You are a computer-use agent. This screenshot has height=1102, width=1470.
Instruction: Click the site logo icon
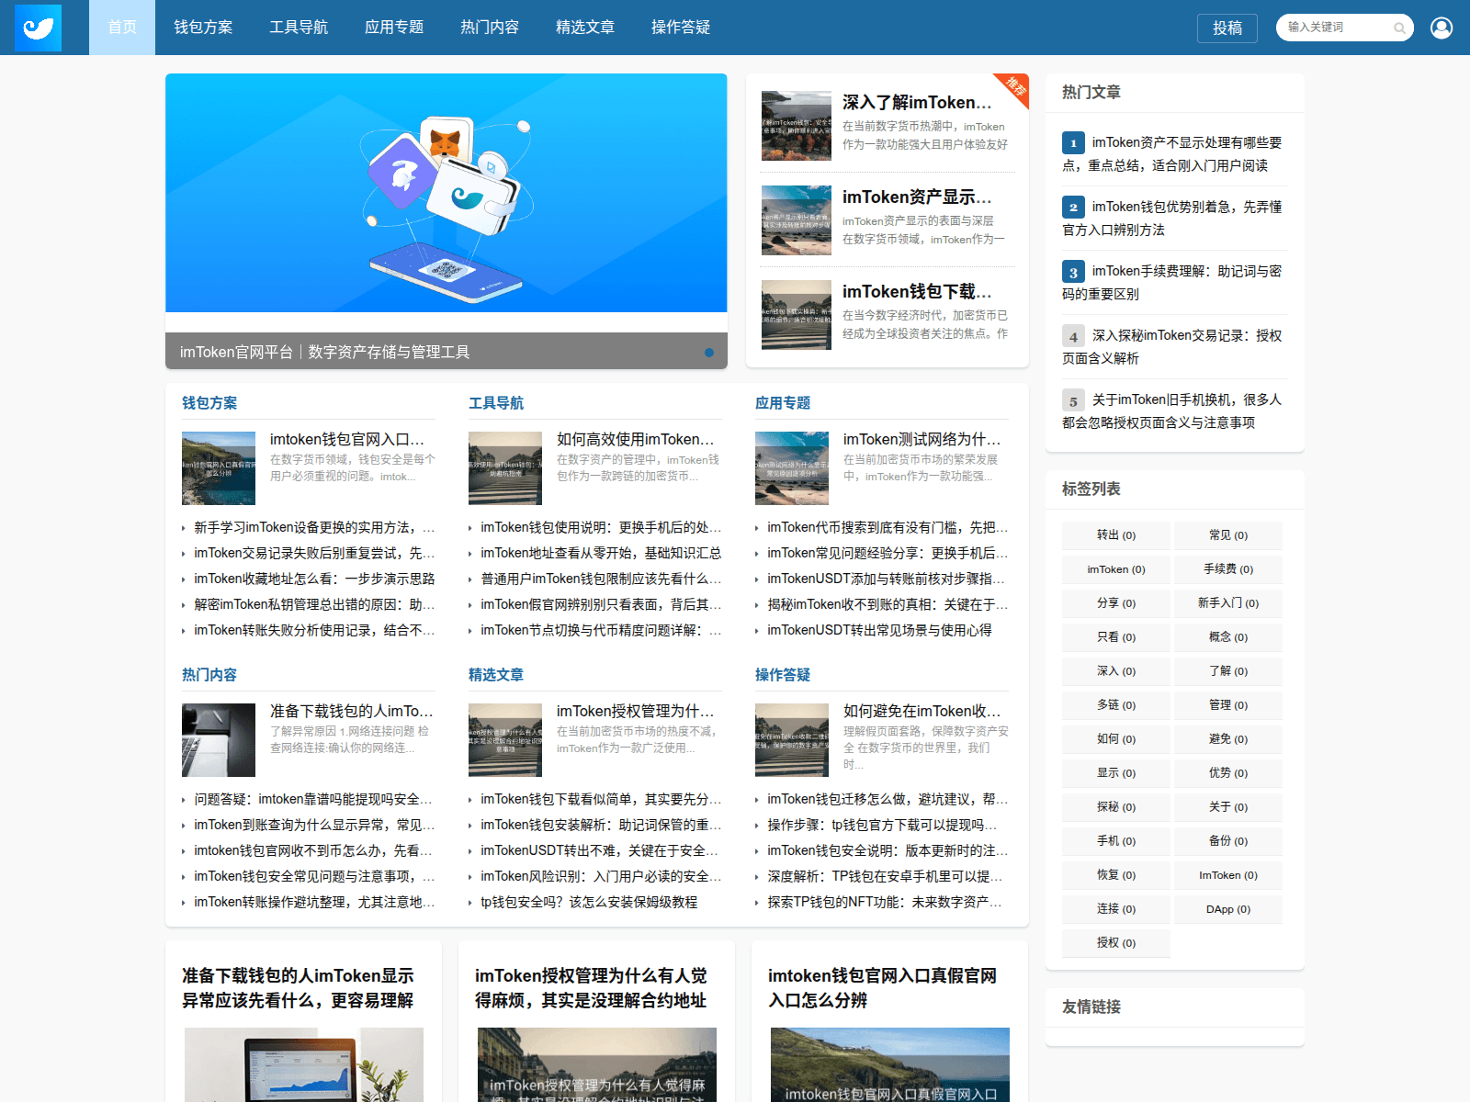click(38, 28)
